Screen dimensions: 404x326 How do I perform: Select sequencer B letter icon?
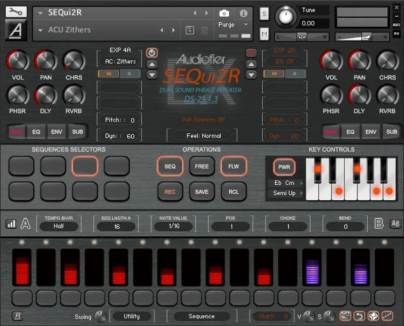coord(379,224)
